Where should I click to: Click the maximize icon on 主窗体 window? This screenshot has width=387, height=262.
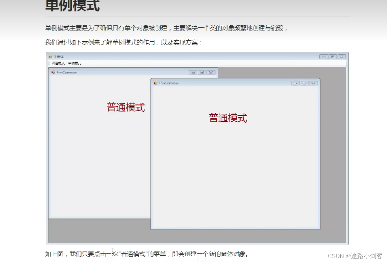coord(333,57)
